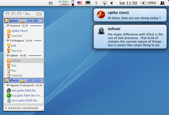The width and height of the screenshot is (169, 115).
Task: Click the lightbulb icon on Jabber account header
Action: click(7, 21)
